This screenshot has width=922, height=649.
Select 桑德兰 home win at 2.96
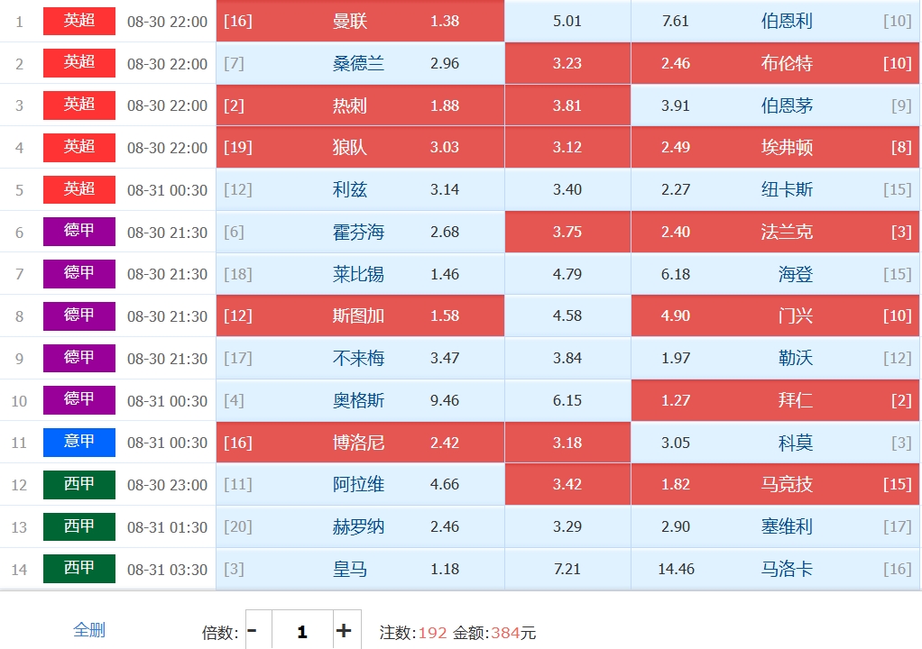[360, 63]
